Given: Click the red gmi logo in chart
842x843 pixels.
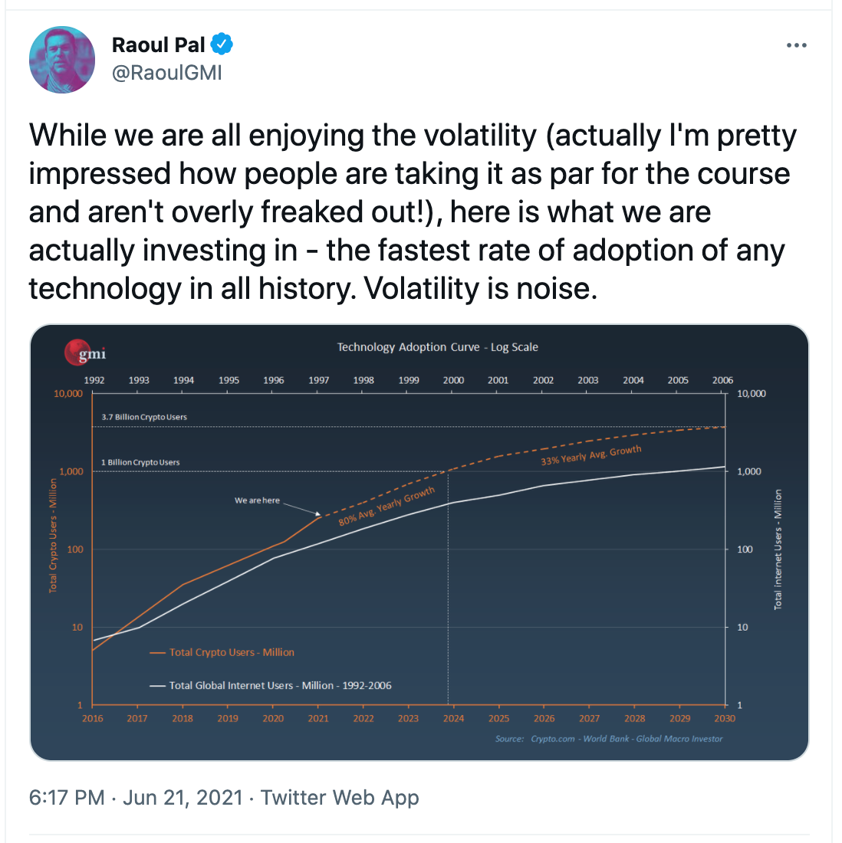Looking at the screenshot, I should click(85, 353).
